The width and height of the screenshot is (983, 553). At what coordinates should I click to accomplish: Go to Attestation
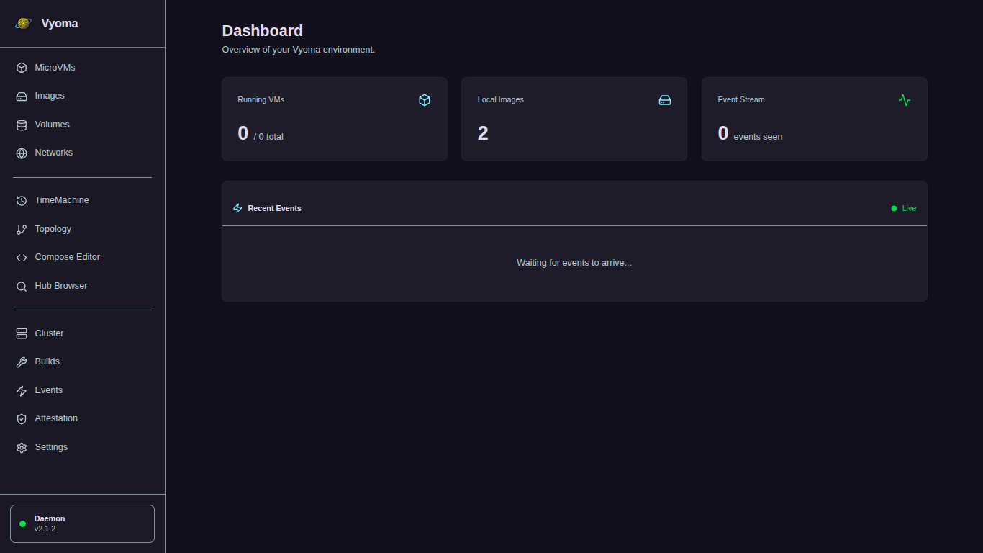82,418
